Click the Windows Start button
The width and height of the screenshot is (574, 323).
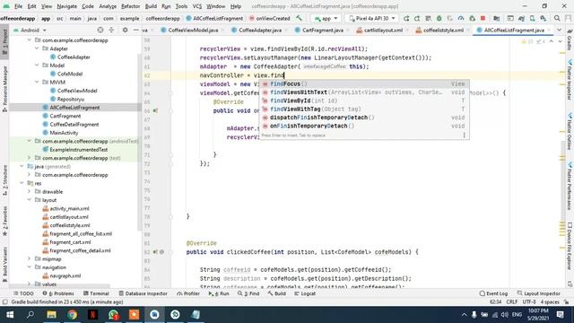tap(10, 315)
